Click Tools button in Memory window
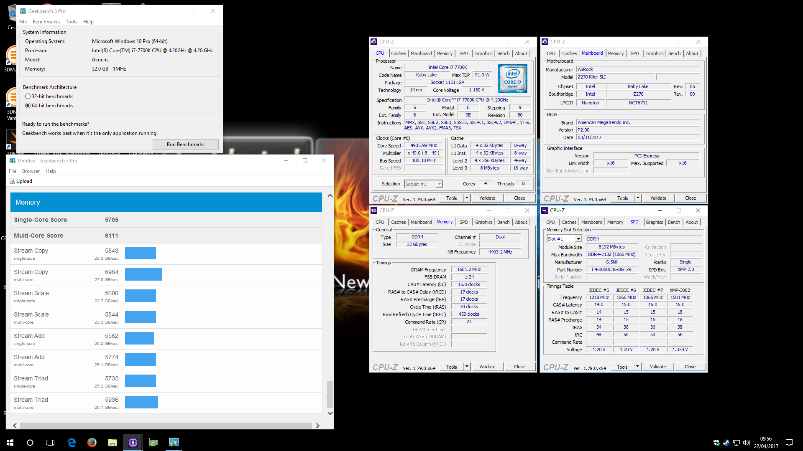Image resolution: width=803 pixels, height=451 pixels. coord(452,367)
